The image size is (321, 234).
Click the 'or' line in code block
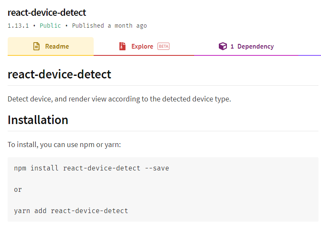point(18,190)
